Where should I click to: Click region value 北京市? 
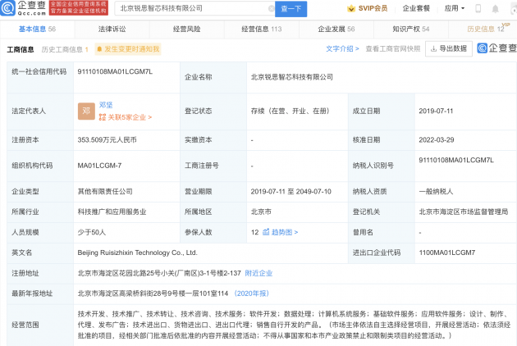pyautogui.click(x=261, y=212)
